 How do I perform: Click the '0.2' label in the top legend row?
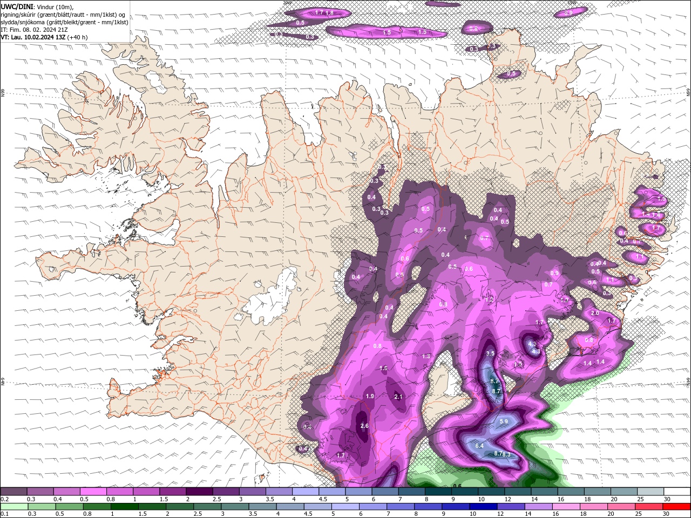(x=4, y=499)
